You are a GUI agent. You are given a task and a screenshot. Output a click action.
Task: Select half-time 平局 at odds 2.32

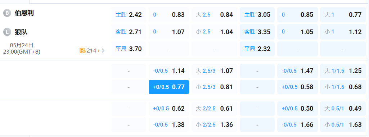point(257,49)
